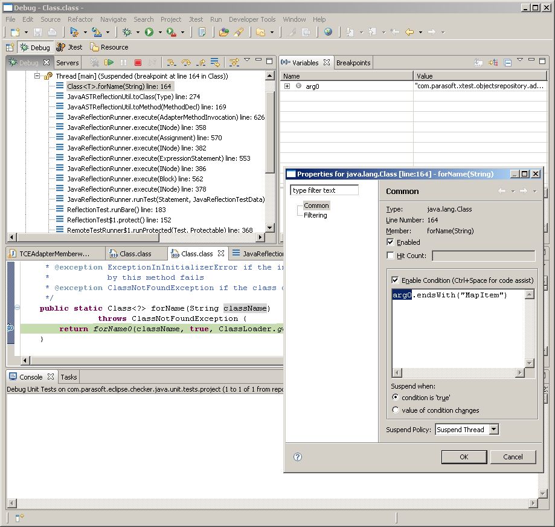
Task: Toggle the Enable Condition checkbox
Action: pos(395,280)
